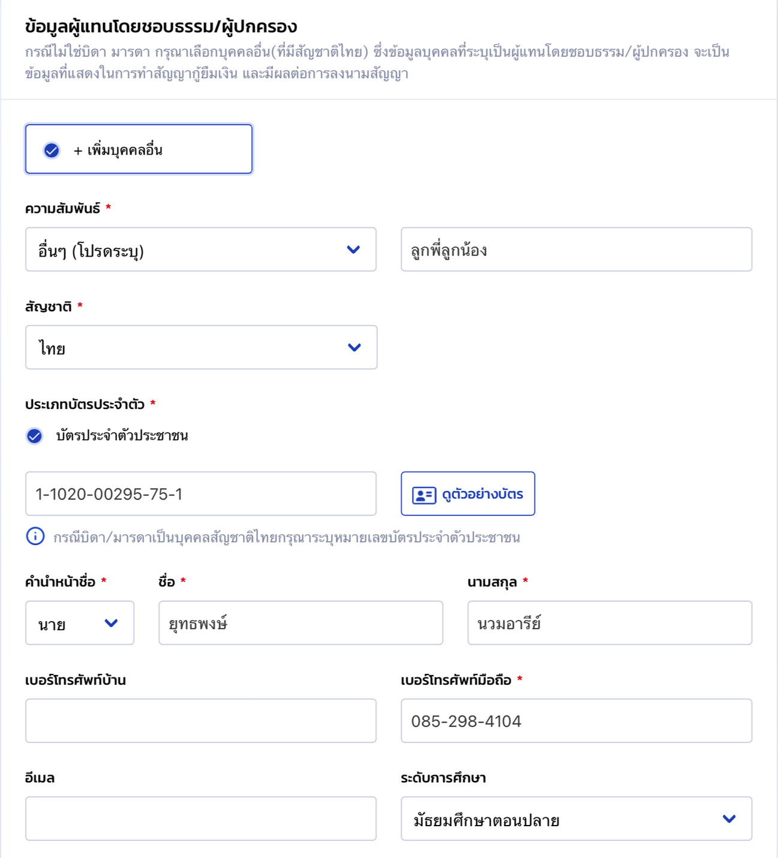Click the empty อีเมล email field

tap(200, 818)
